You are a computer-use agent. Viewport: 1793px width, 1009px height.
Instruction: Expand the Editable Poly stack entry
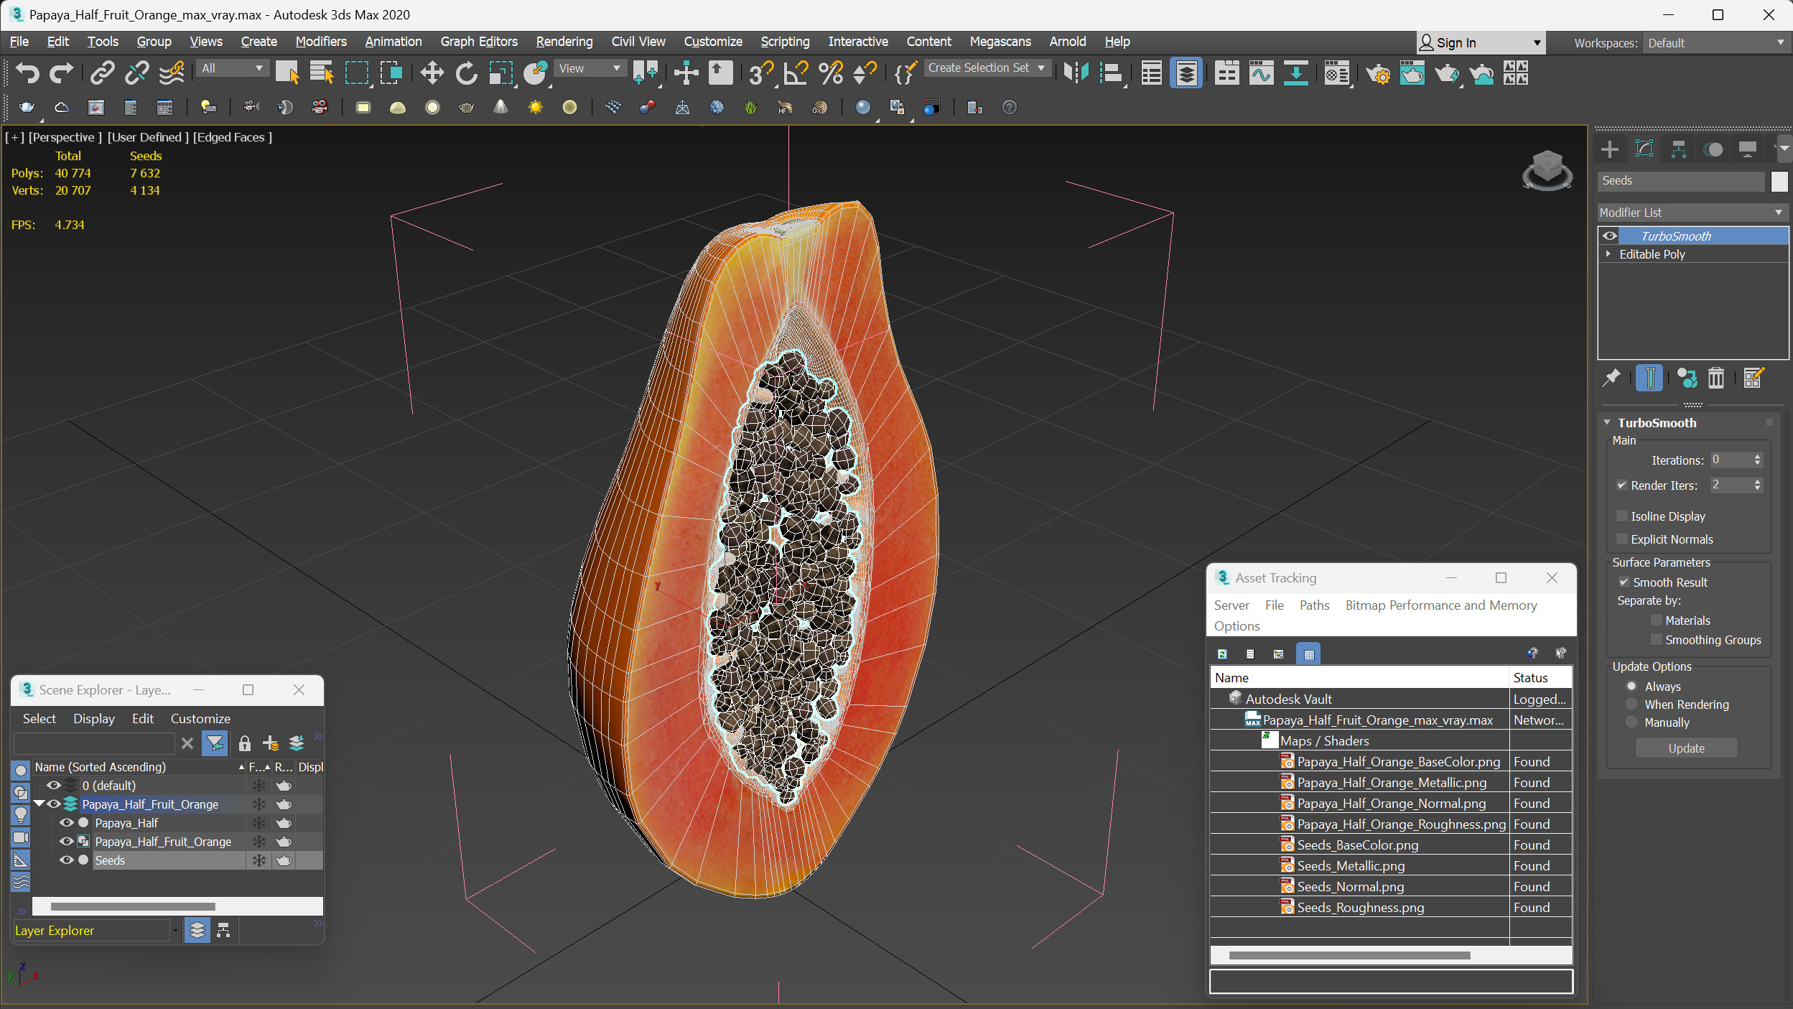click(1608, 254)
